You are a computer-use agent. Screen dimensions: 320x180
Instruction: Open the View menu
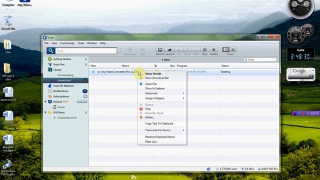tap(54, 43)
